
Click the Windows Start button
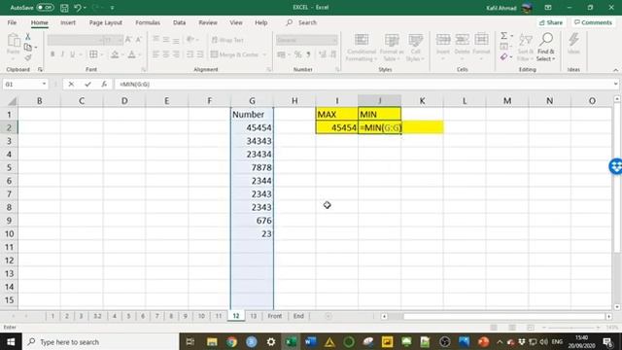(11, 341)
